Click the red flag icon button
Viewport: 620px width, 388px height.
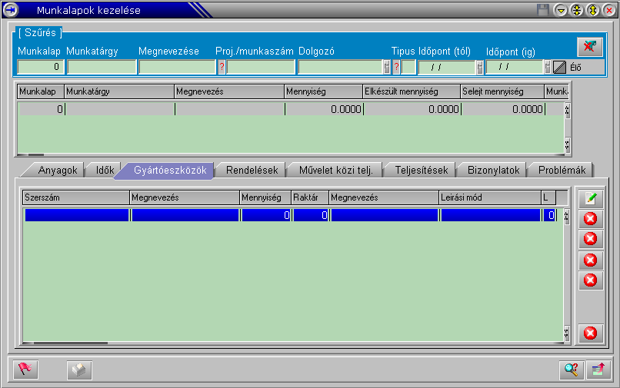[25, 370]
